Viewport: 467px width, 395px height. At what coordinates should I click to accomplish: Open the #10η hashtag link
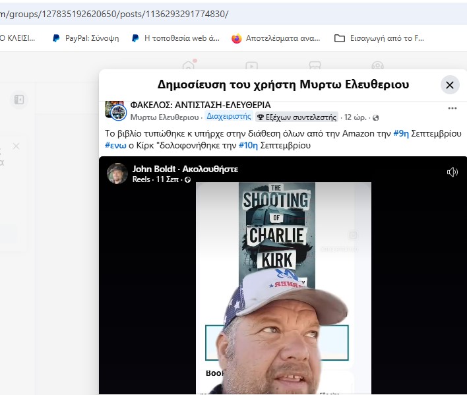(248, 146)
